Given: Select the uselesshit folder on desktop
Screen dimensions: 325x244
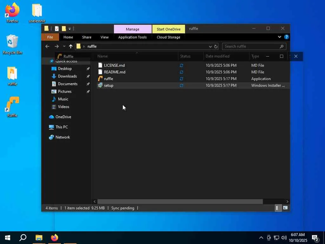Looking at the screenshot, I should pos(37,13).
